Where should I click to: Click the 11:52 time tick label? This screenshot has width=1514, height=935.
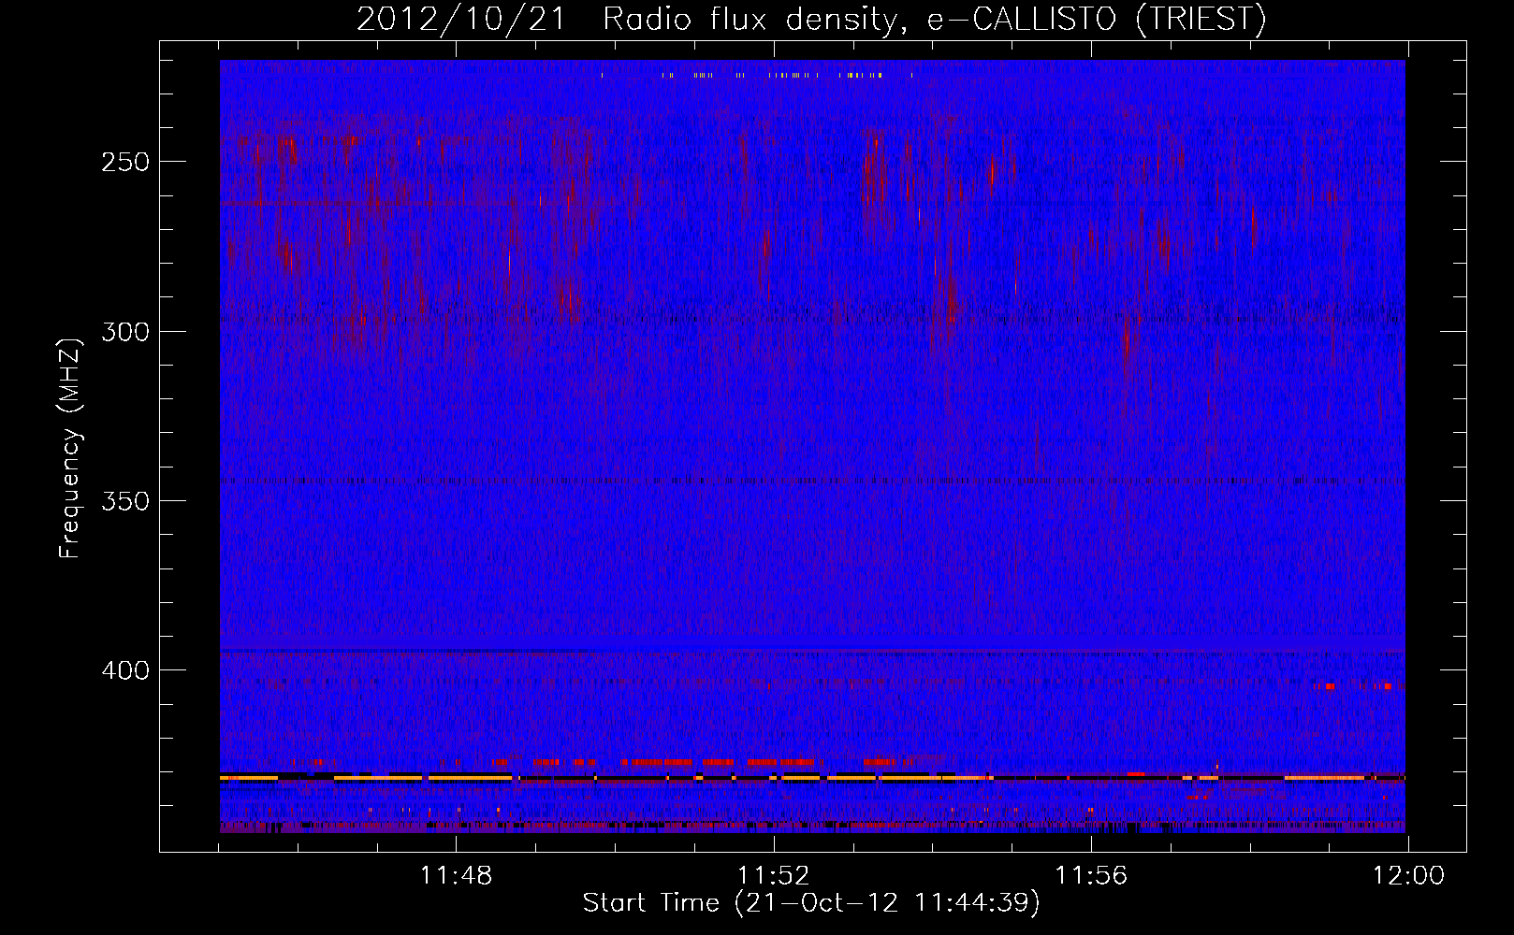pos(774,876)
